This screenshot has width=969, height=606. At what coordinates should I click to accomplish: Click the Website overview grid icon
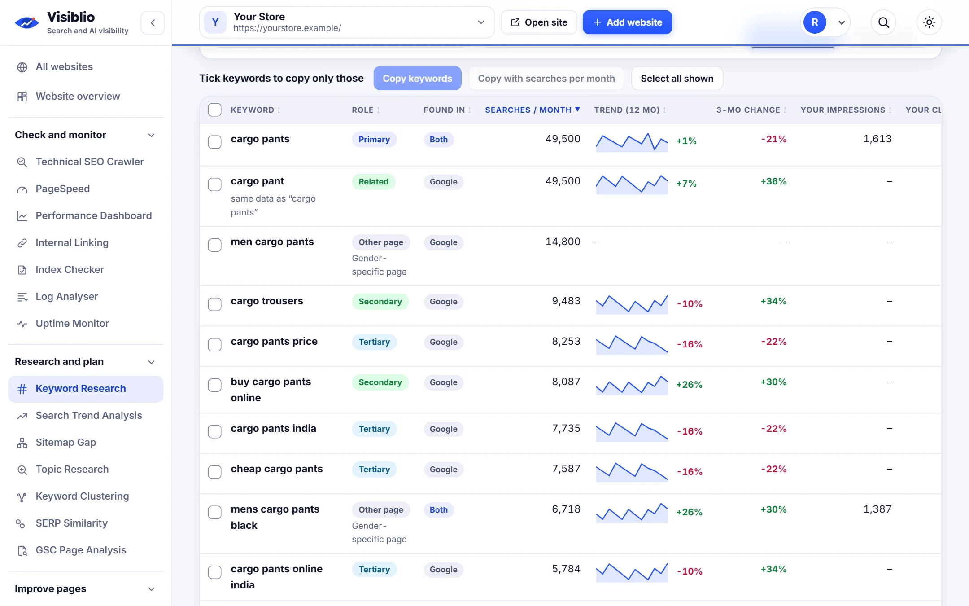(x=22, y=97)
